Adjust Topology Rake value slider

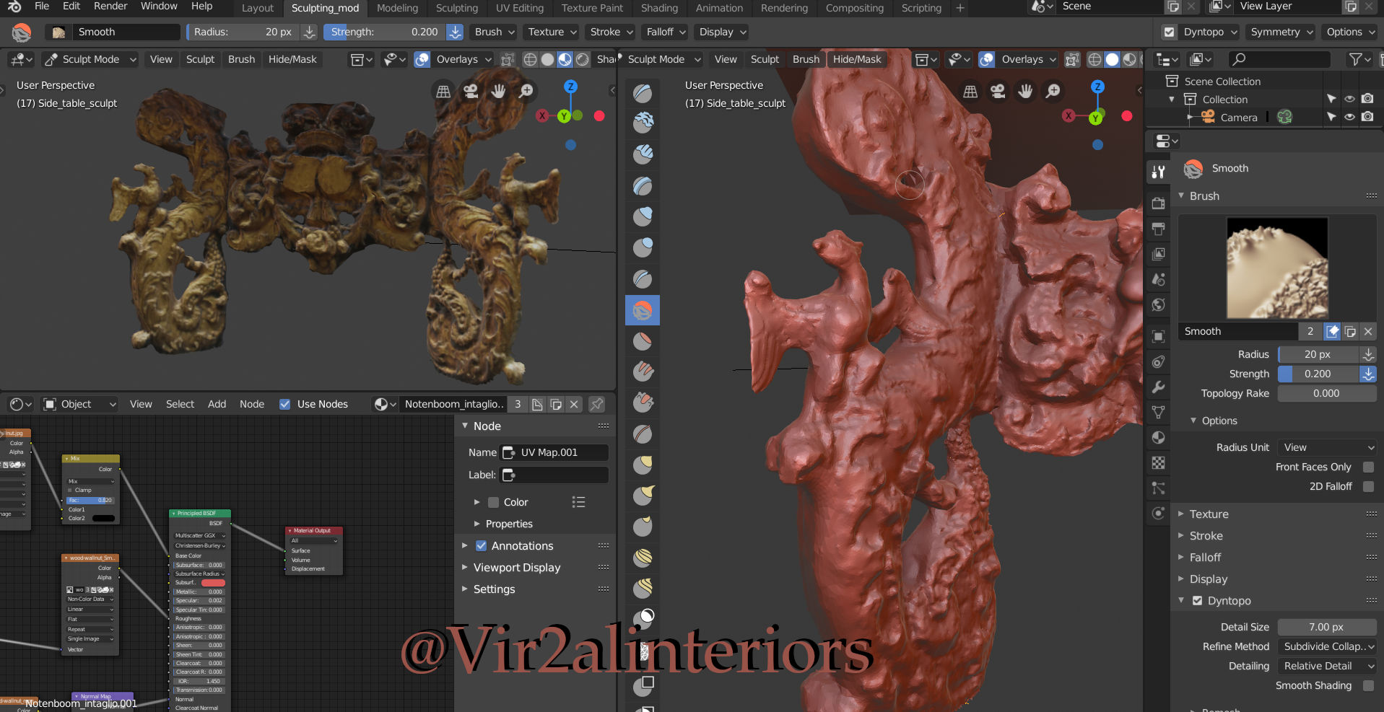[x=1327, y=393]
